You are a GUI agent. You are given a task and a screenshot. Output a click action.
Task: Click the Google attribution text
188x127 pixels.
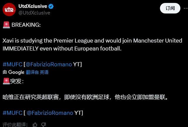tap(16, 72)
